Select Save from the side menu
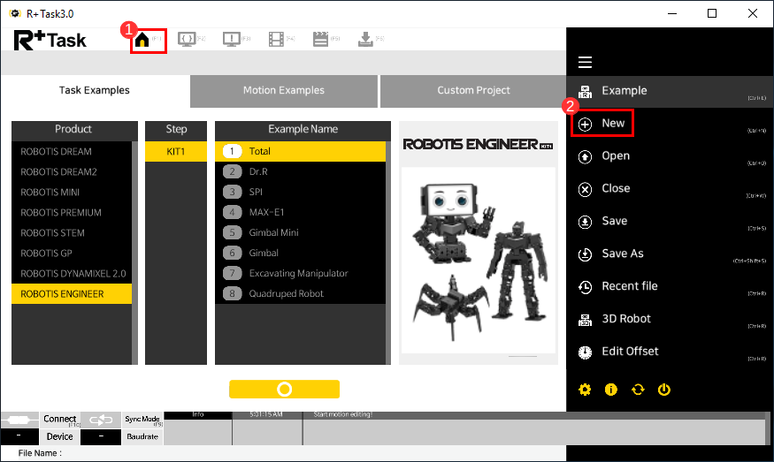The width and height of the screenshot is (774, 462). point(670,222)
